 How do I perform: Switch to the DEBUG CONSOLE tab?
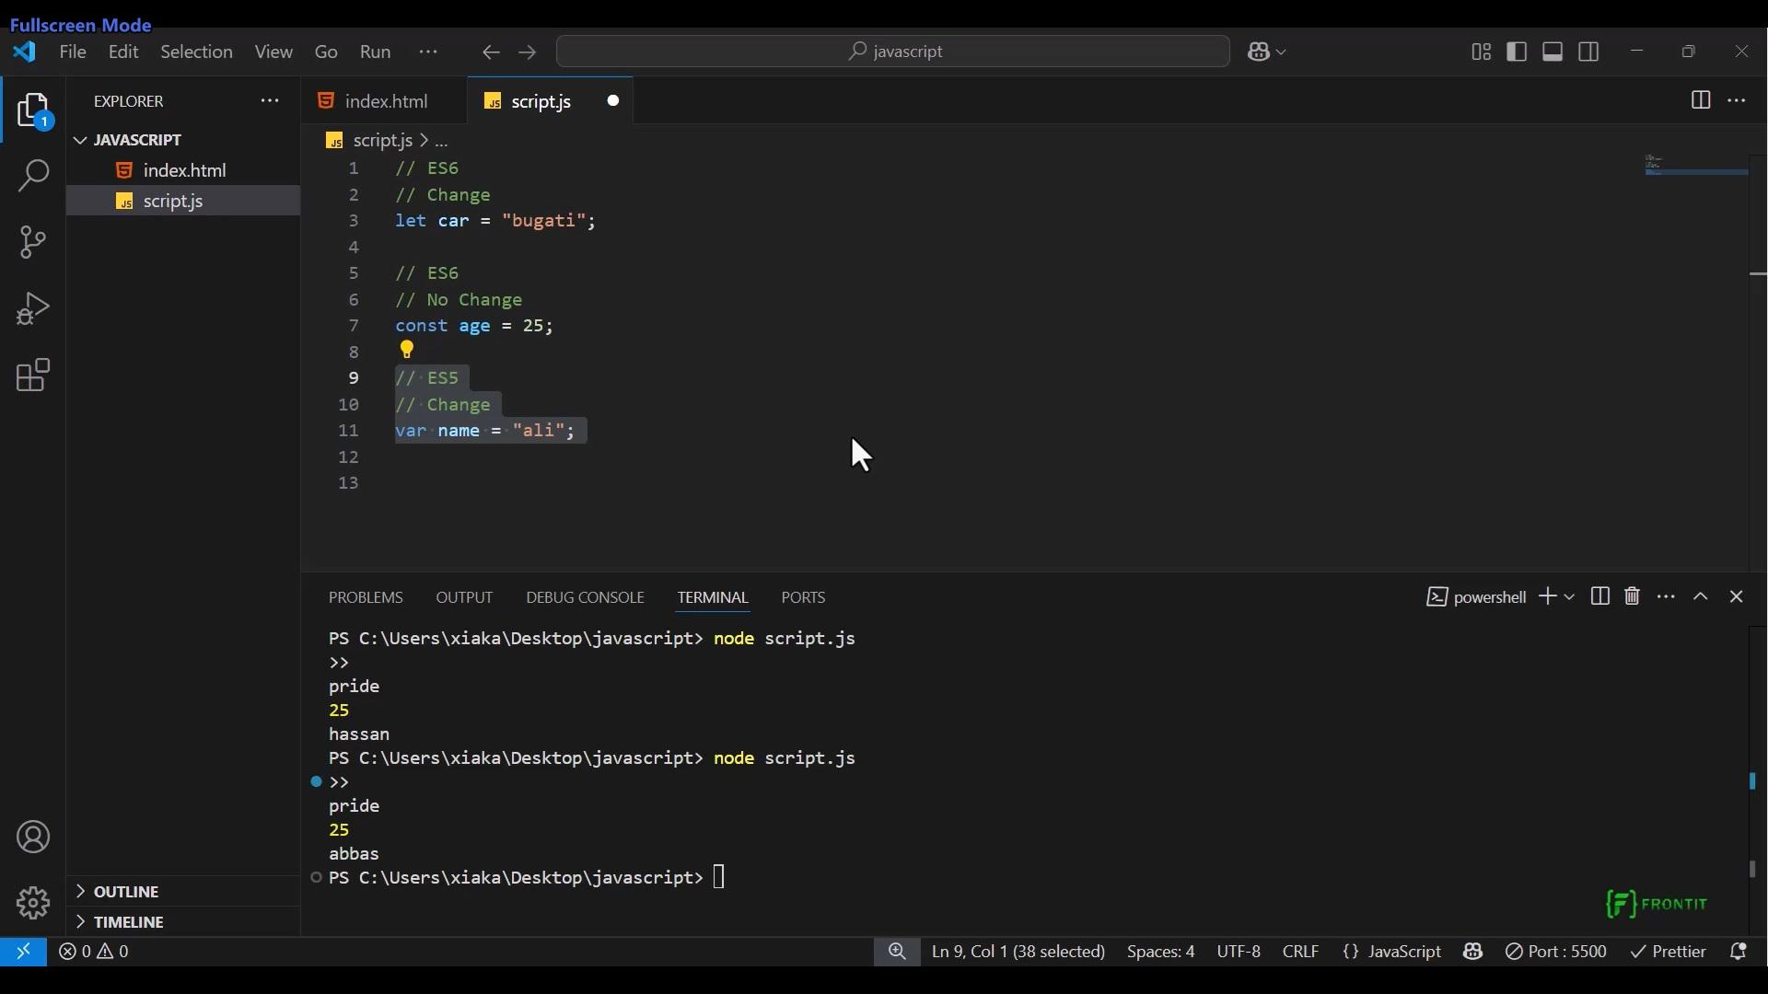586,597
